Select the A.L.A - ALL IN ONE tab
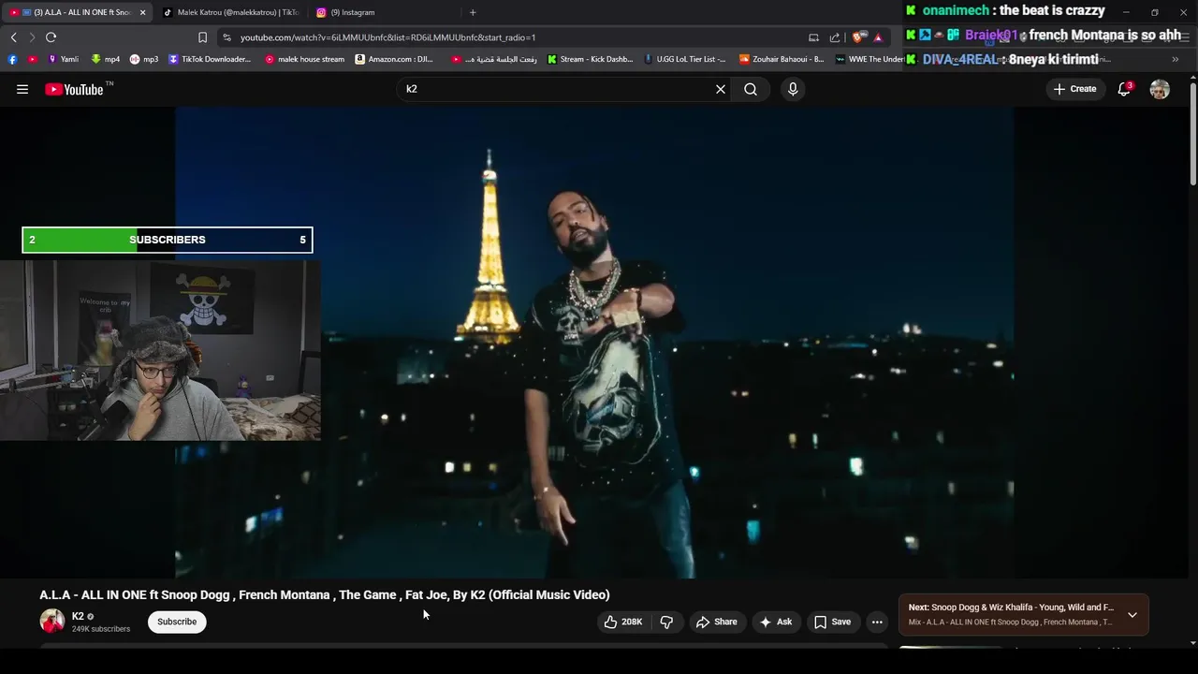 (x=75, y=12)
